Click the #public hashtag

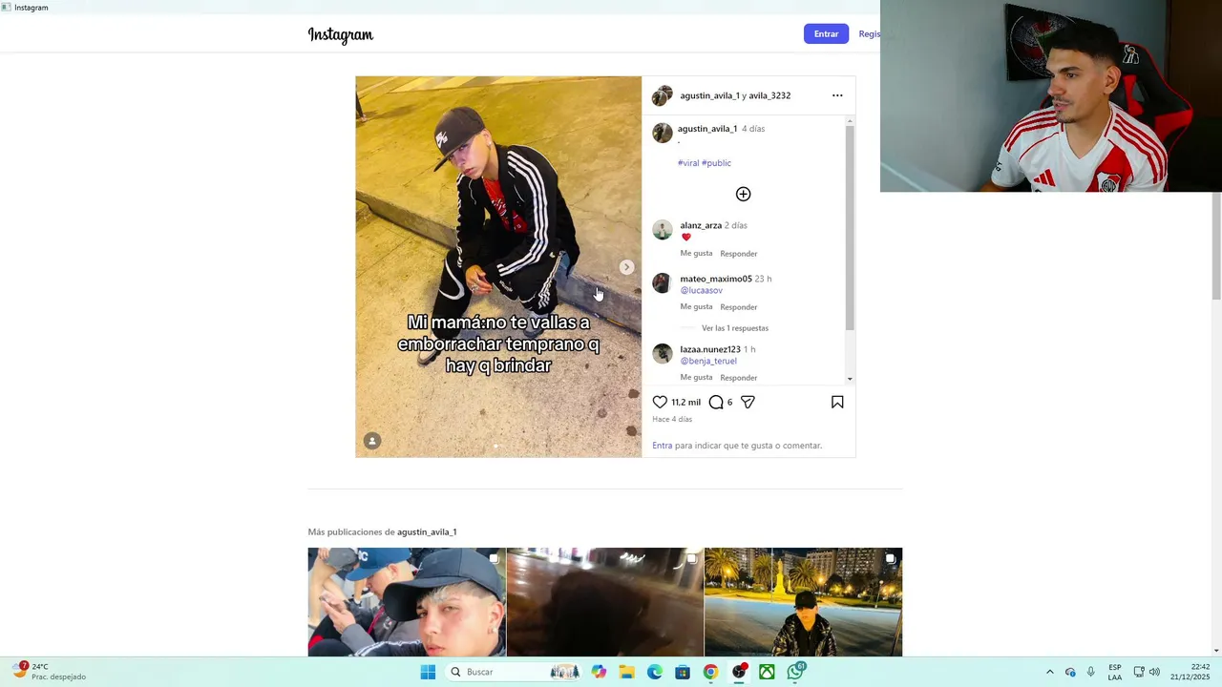coord(717,163)
